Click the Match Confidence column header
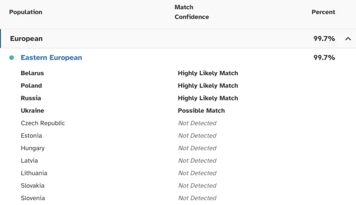Screen dimensions: 356x205 coord(192,12)
